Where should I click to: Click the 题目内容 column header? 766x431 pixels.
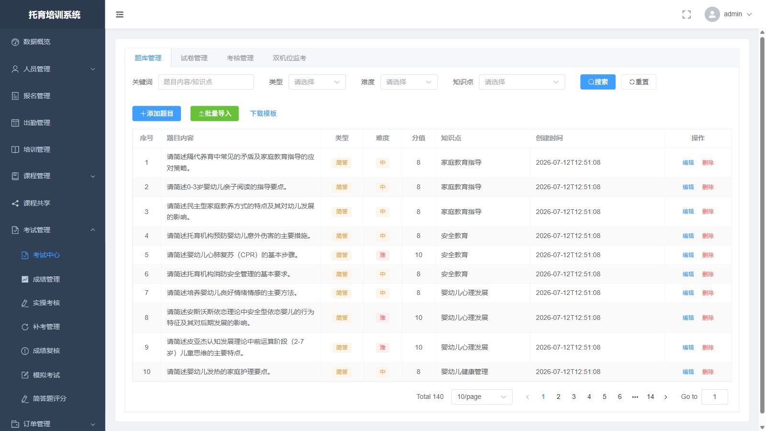pos(180,138)
